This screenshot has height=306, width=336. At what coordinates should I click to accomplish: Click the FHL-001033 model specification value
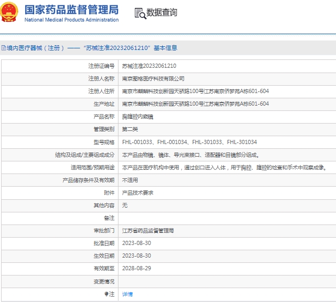click(190, 142)
